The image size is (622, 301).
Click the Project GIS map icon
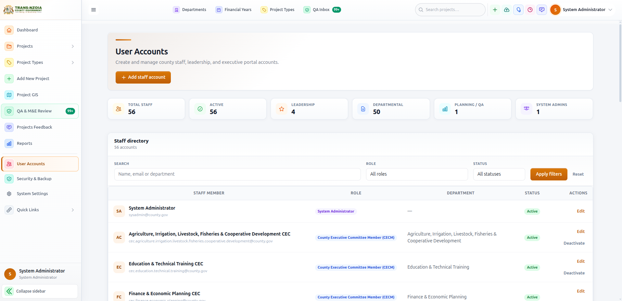tap(9, 95)
